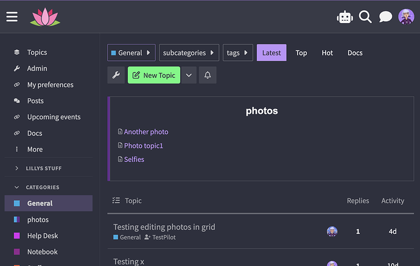Click document icon beside Photo topic1

click(x=120, y=145)
